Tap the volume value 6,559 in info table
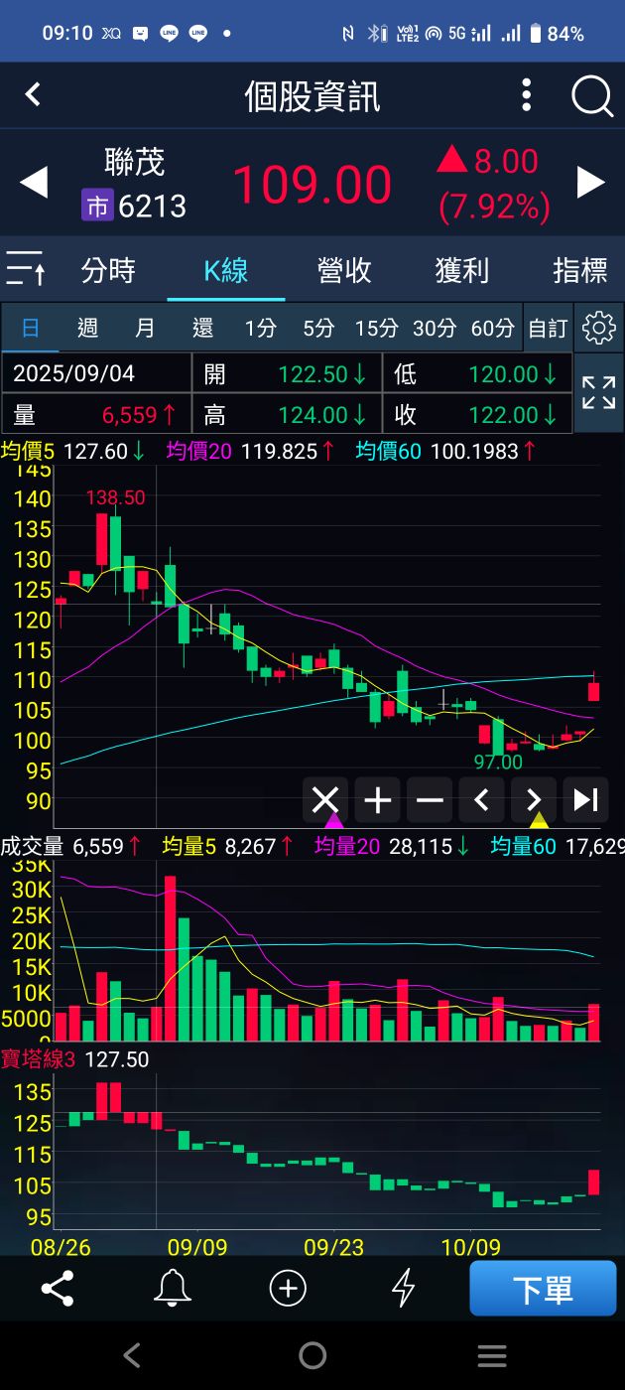 pos(129,414)
